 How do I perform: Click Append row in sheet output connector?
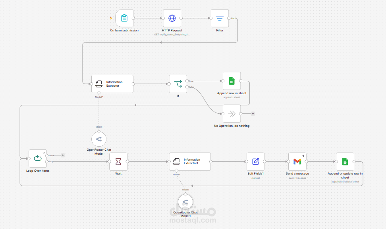pyautogui.click(x=241, y=81)
